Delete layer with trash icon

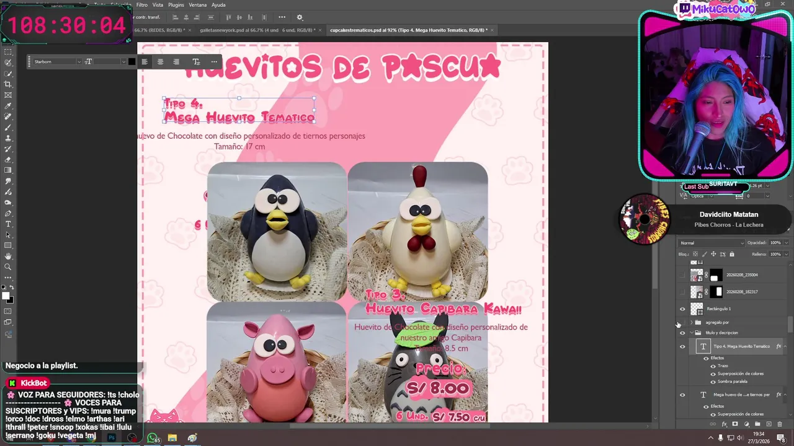coord(780,424)
